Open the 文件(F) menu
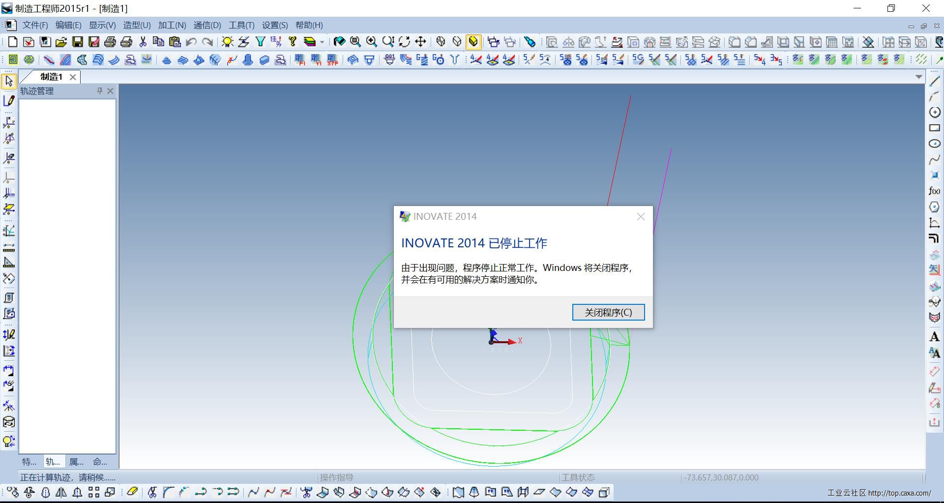The width and height of the screenshot is (944, 503). [35, 25]
